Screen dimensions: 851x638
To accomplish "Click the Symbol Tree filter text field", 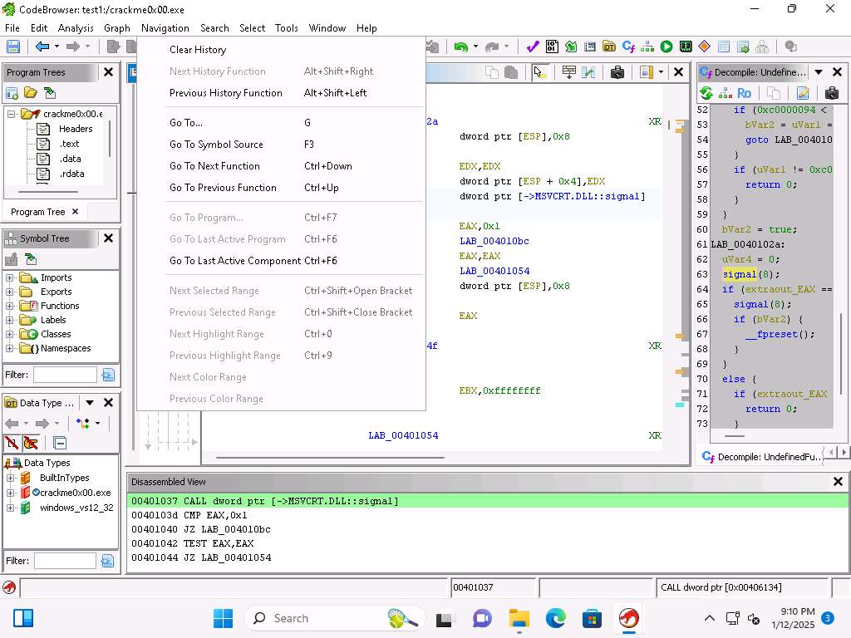I will [65, 375].
